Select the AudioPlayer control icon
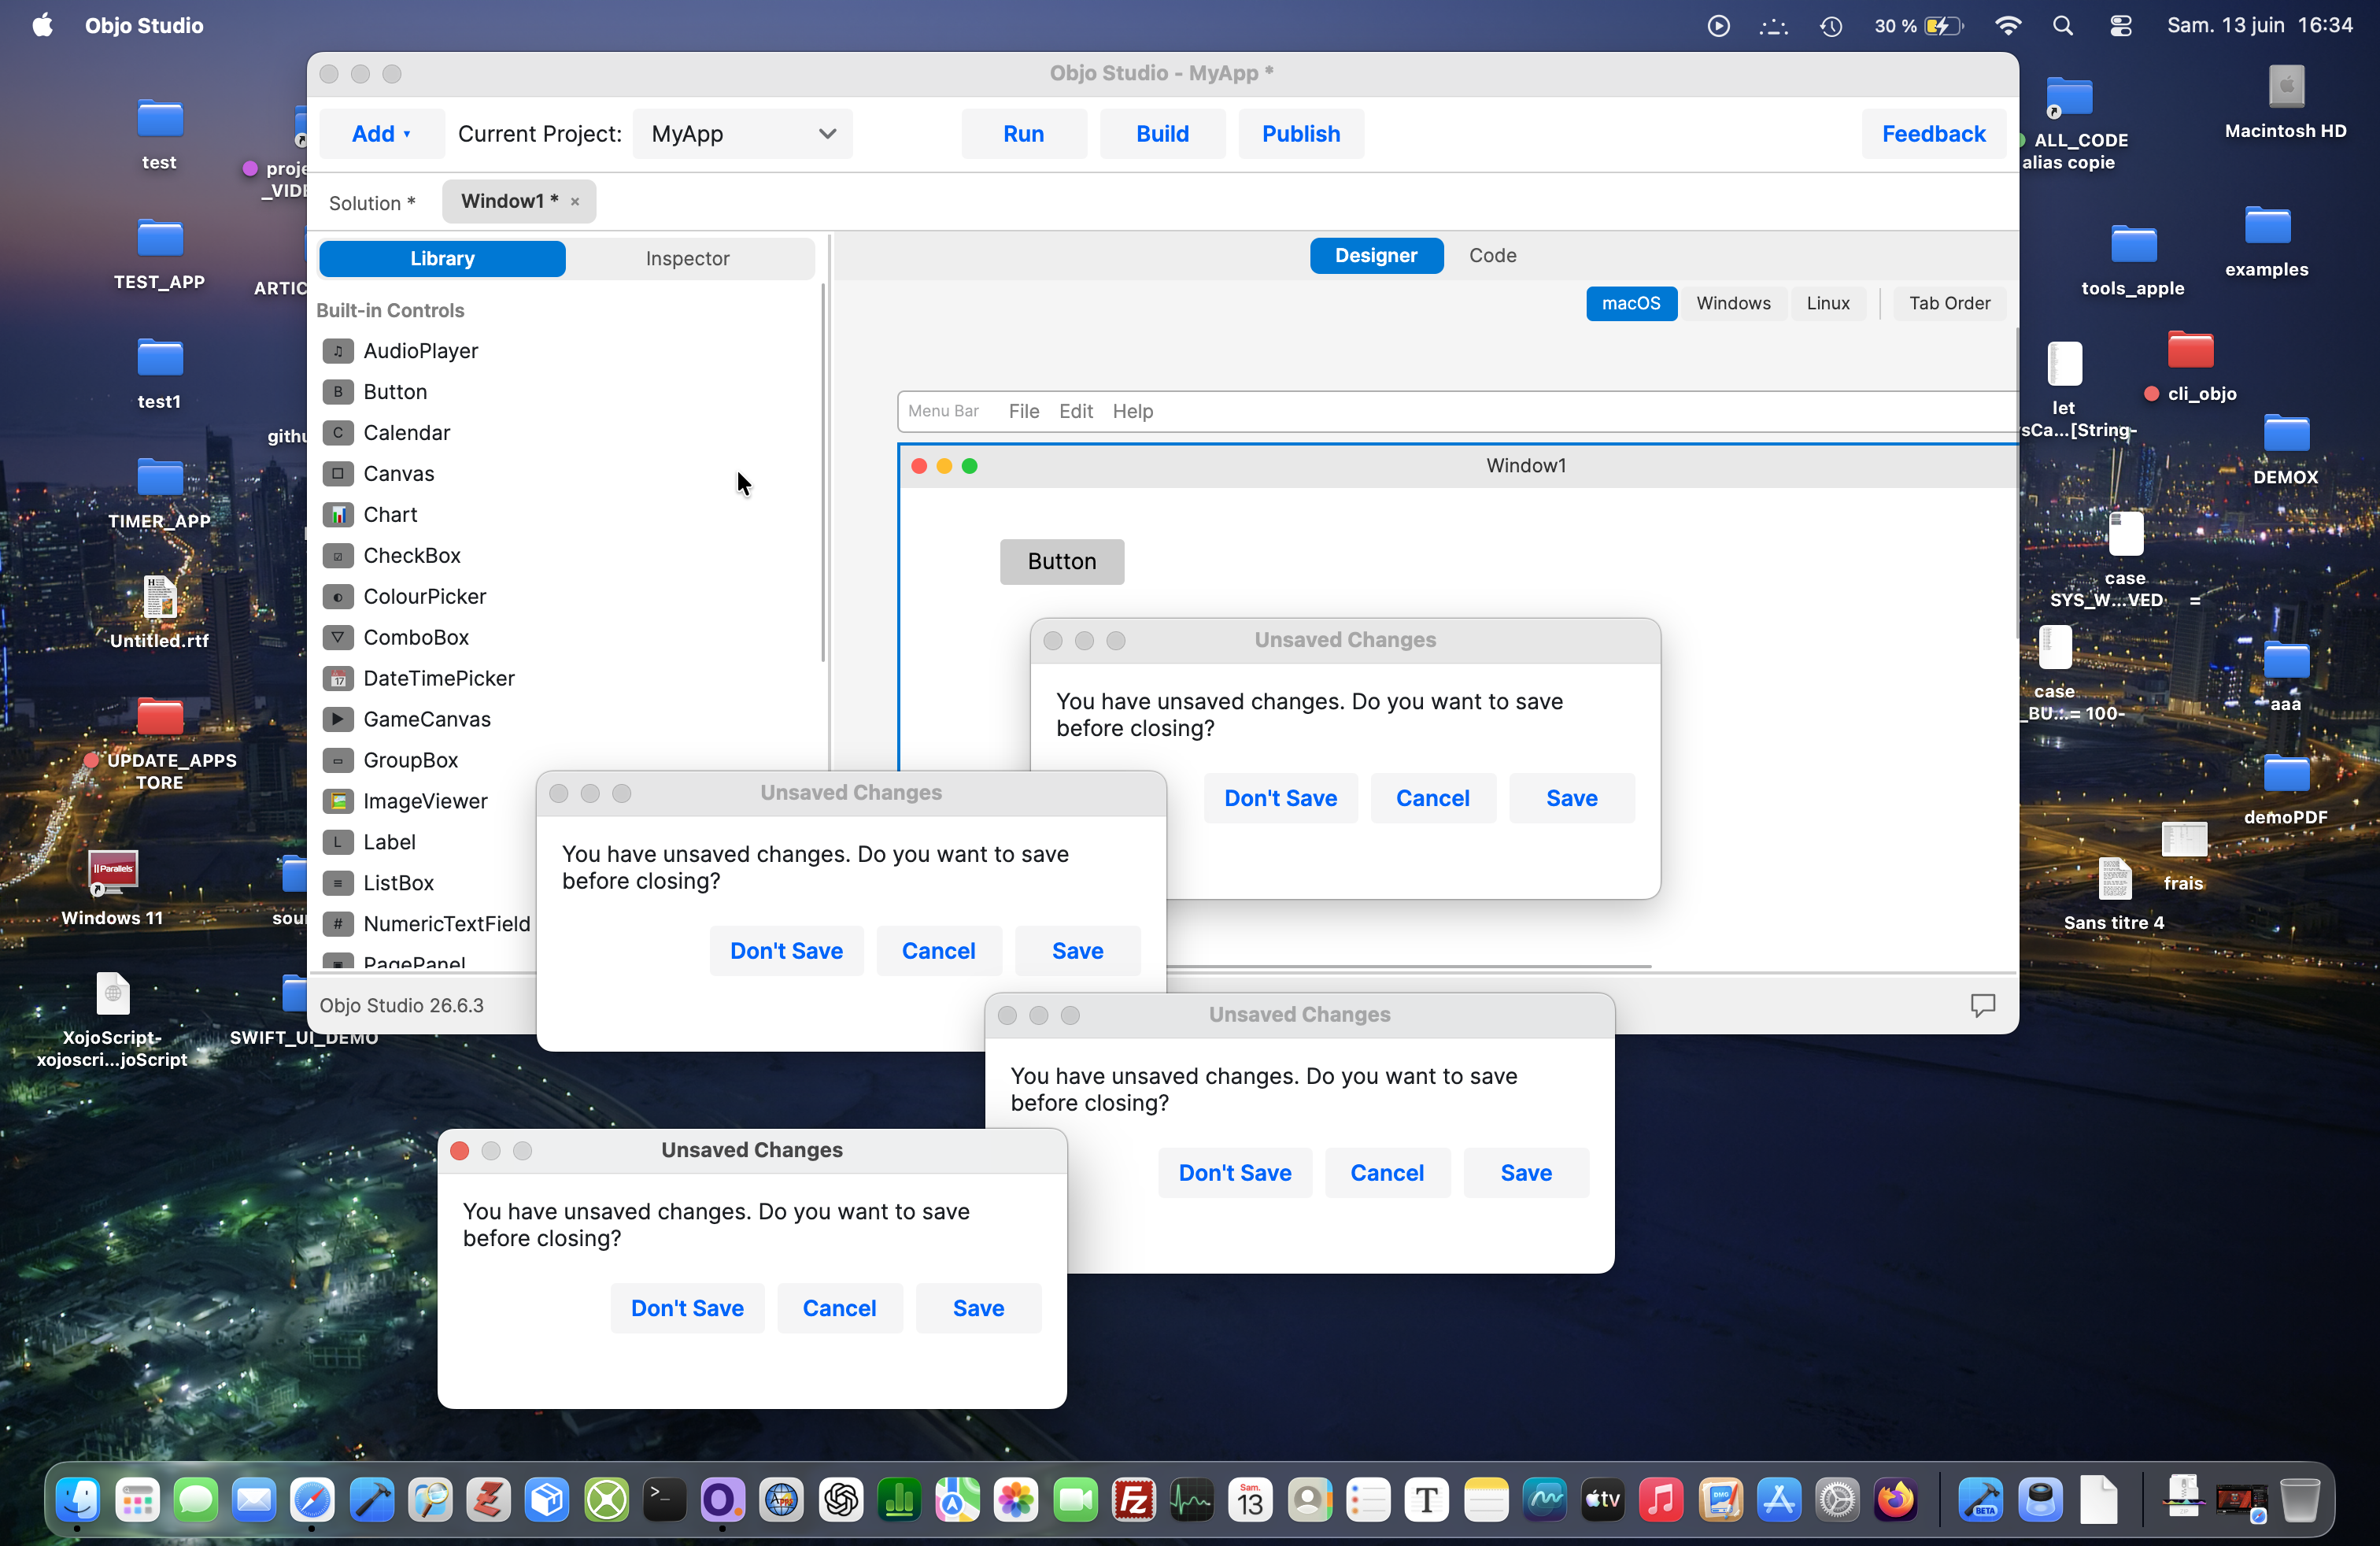2380x1546 pixels. [338, 351]
